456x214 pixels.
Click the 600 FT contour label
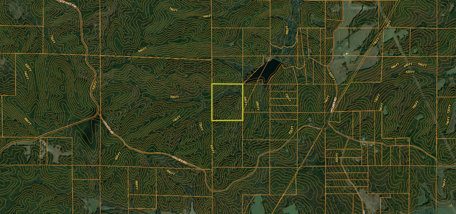pyautogui.click(x=287, y=30)
